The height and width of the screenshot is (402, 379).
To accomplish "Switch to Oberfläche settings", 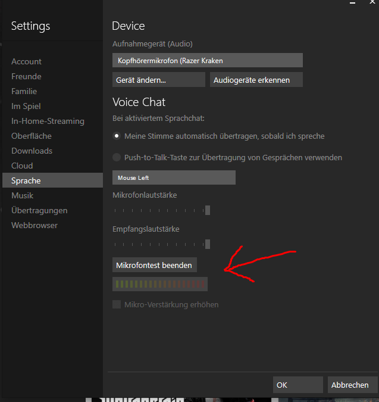I will [31, 136].
